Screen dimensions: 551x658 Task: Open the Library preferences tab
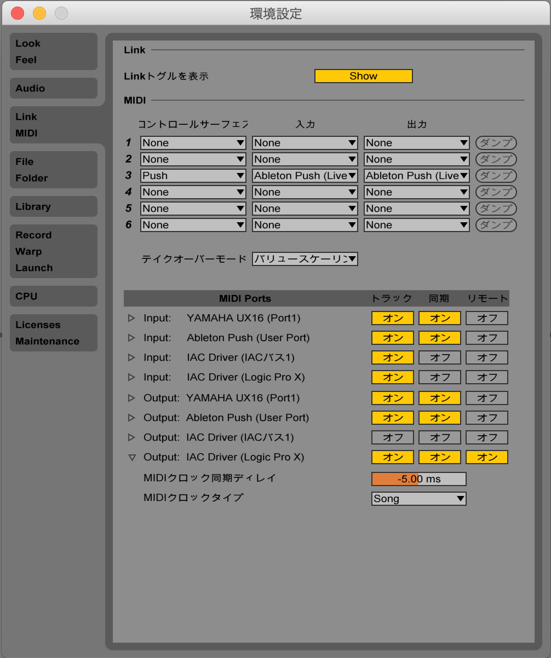coord(54,206)
